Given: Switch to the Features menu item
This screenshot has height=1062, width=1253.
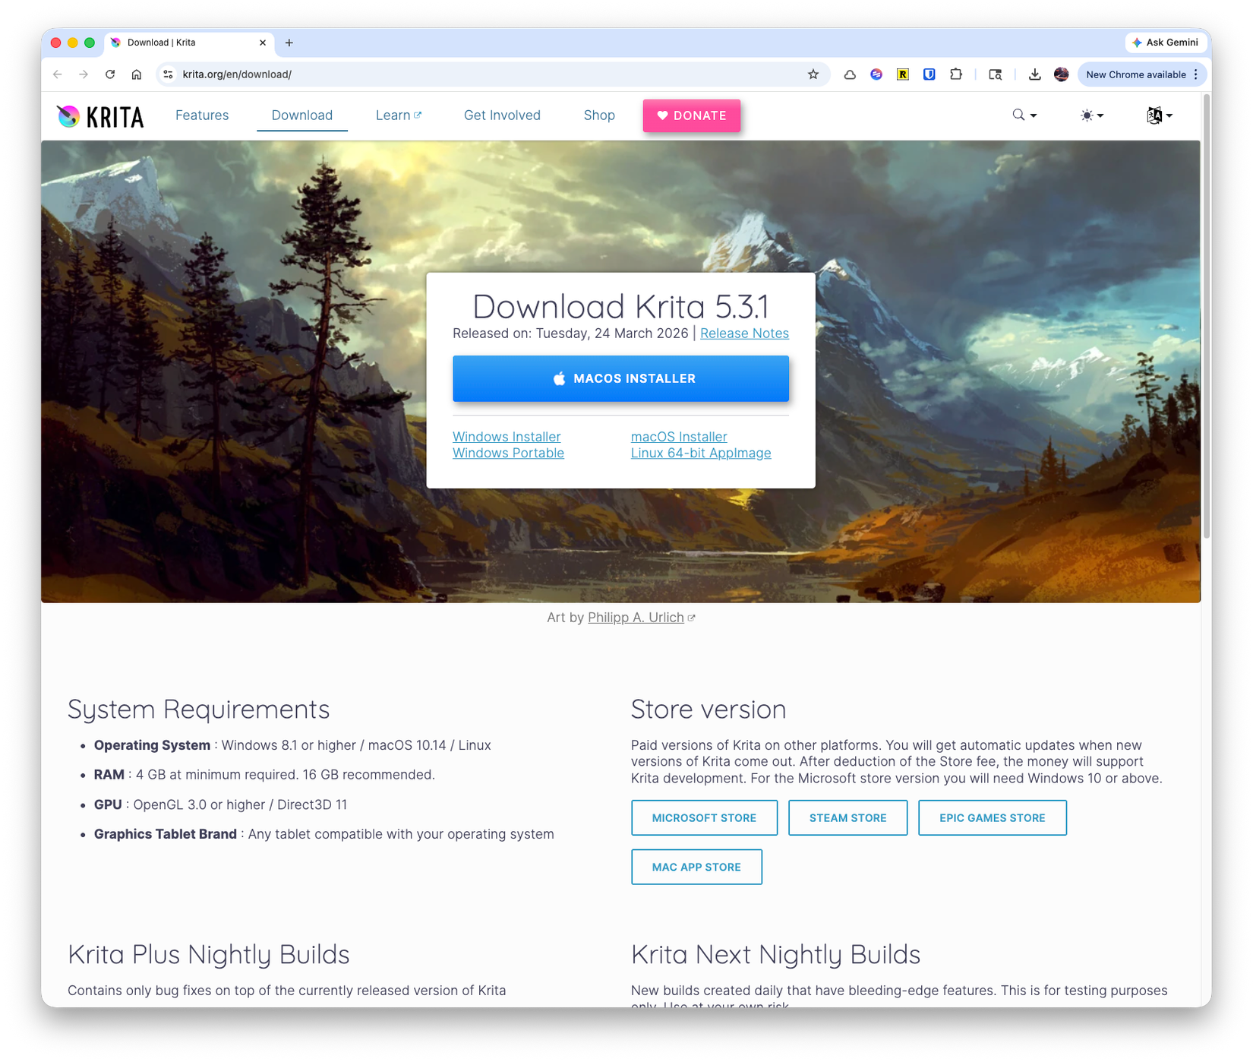Looking at the screenshot, I should (201, 115).
